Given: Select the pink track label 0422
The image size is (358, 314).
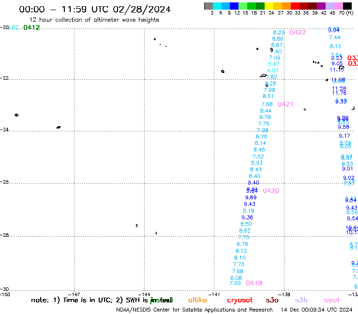Looking at the screenshot, I should point(298,32).
